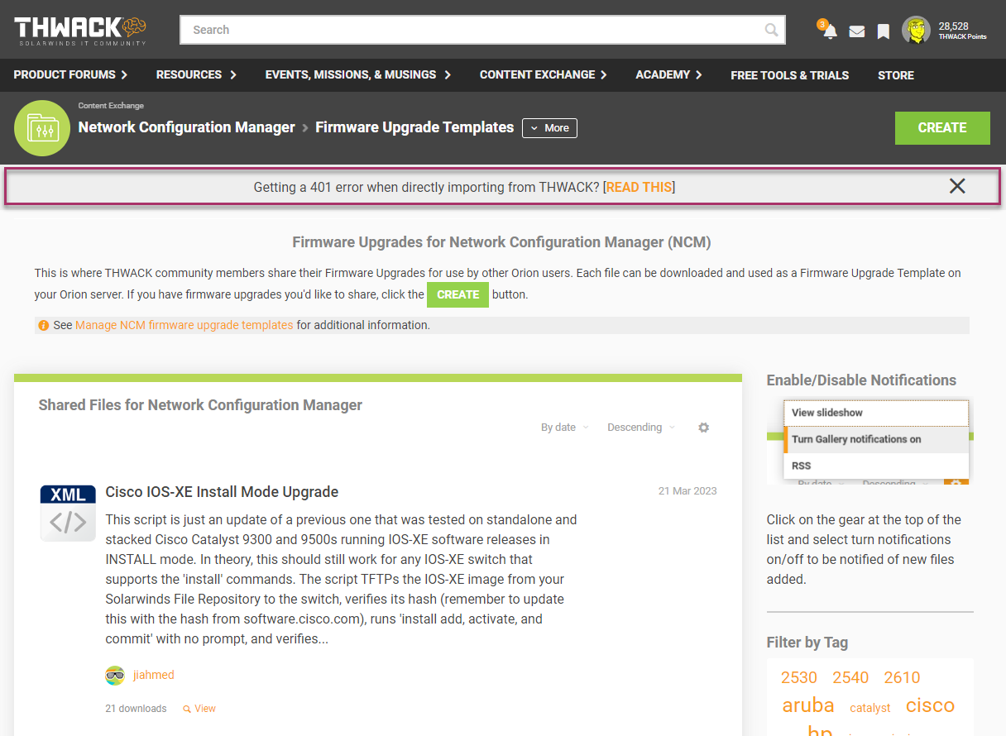
Task: Click the View link under the file
Action: 199,709
